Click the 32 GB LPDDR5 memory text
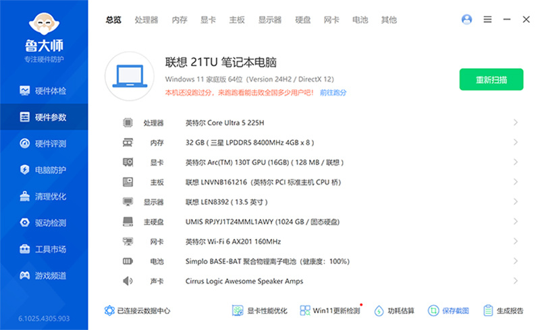540x330 pixels. (250, 143)
